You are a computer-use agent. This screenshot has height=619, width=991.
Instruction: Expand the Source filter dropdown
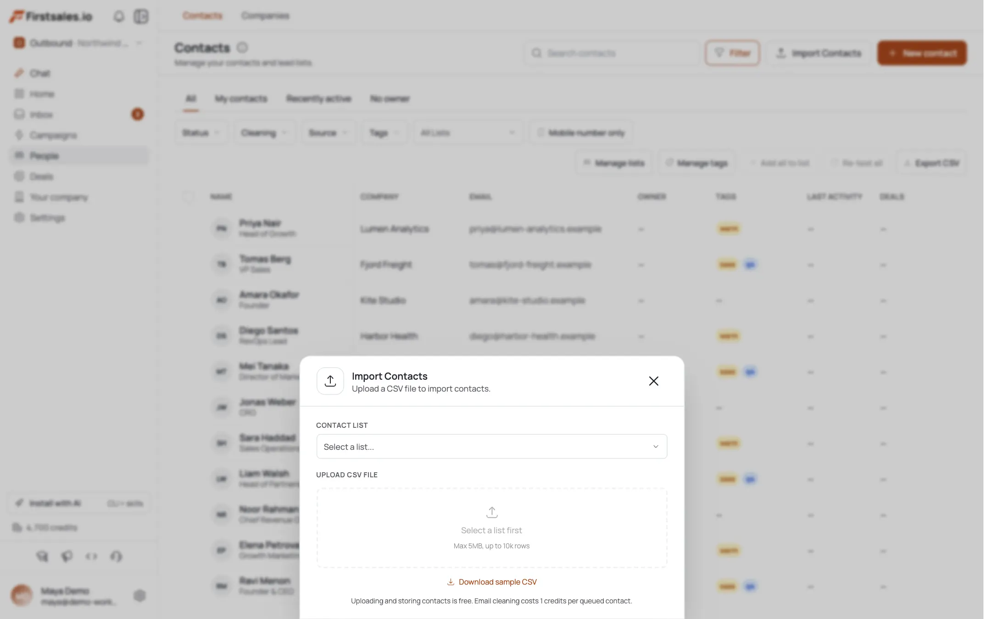point(328,133)
